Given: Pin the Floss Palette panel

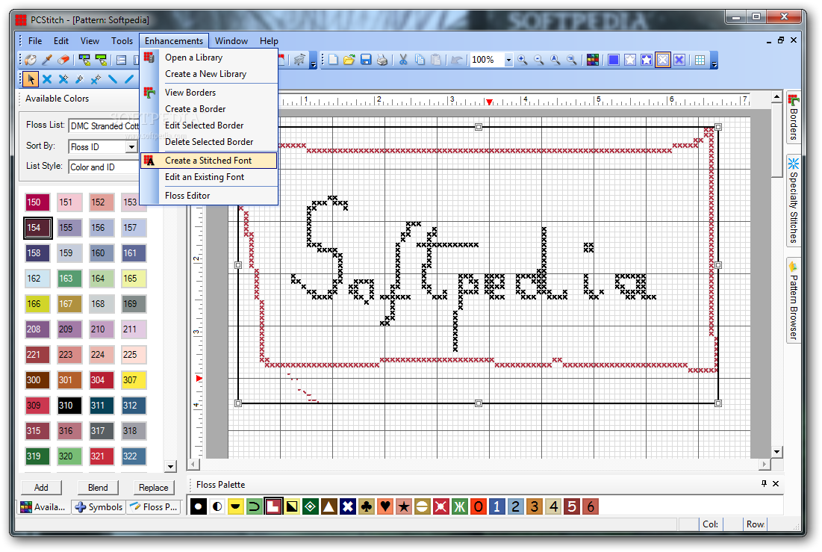Looking at the screenshot, I should click(x=764, y=484).
